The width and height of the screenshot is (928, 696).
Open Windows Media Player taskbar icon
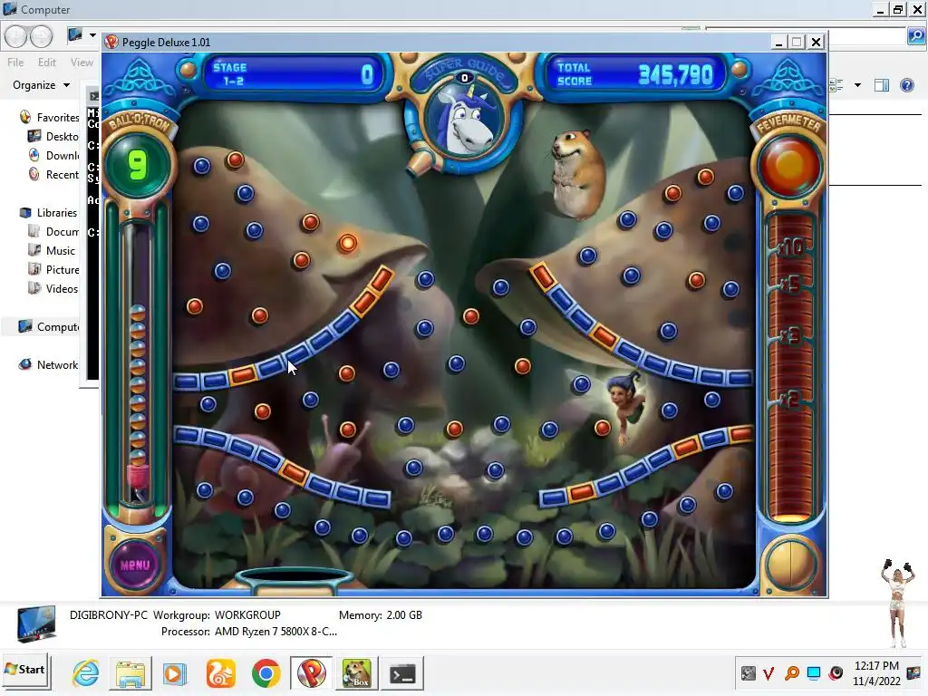tap(175, 674)
